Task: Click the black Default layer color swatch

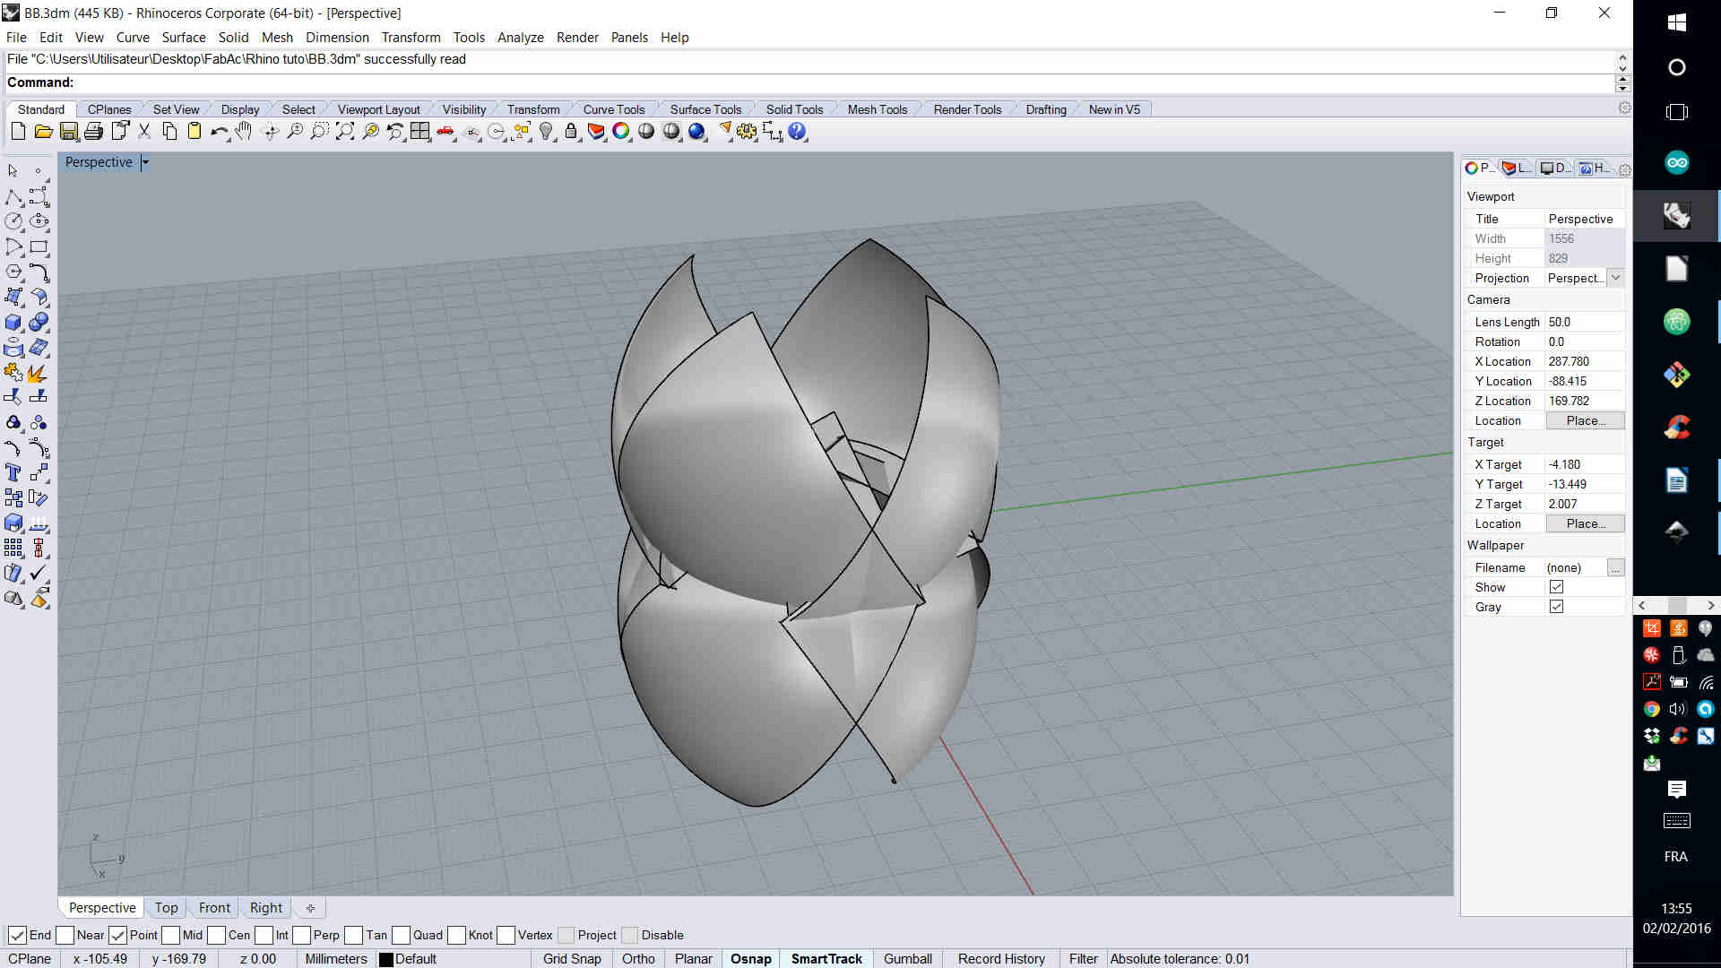Action: [x=386, y=959]
